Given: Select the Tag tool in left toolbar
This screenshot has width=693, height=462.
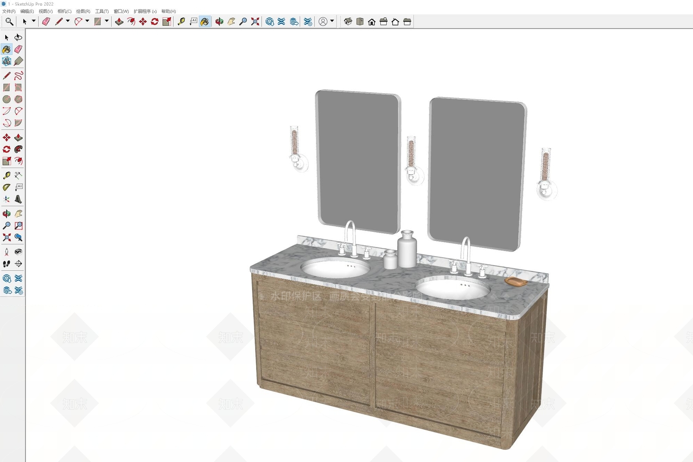Looking at the screenshot, I should click(18, 61).
